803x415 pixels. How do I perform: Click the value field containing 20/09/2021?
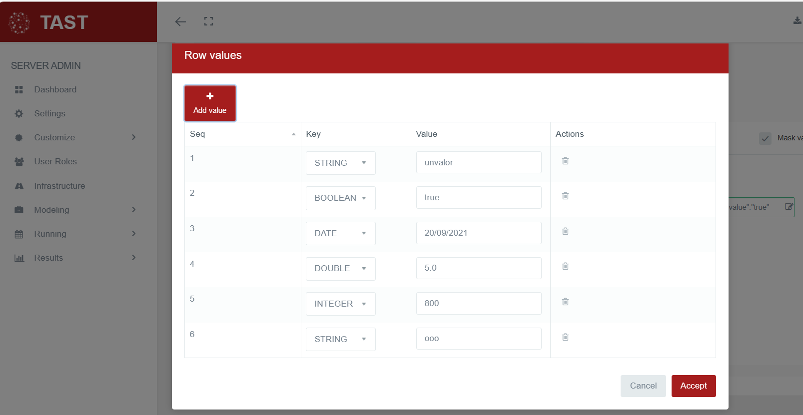[478, 233]
